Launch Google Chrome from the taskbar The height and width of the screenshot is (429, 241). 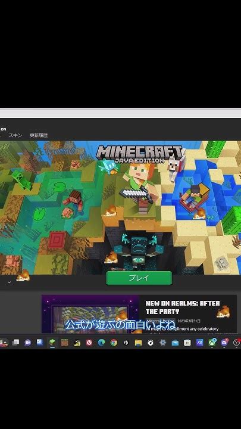tap(114, 342)
